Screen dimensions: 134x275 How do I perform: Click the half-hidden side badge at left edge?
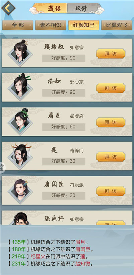(x=2, y=168)
